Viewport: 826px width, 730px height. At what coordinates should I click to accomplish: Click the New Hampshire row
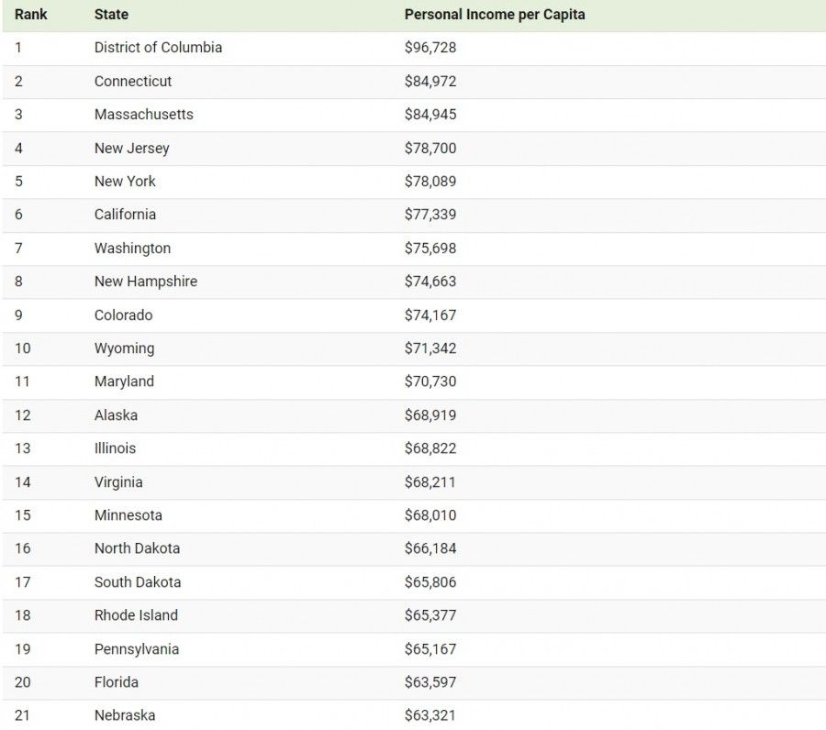[x=414, y=282]
